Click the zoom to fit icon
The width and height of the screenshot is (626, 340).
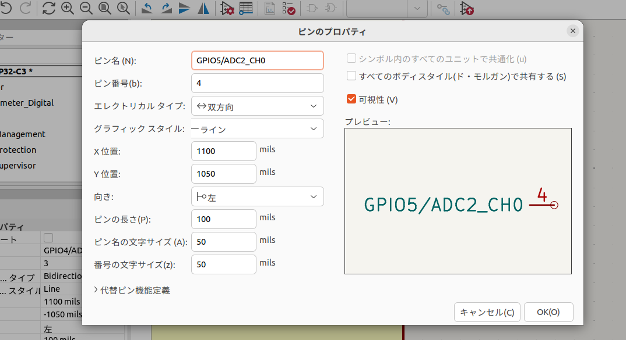pos(104,9)
